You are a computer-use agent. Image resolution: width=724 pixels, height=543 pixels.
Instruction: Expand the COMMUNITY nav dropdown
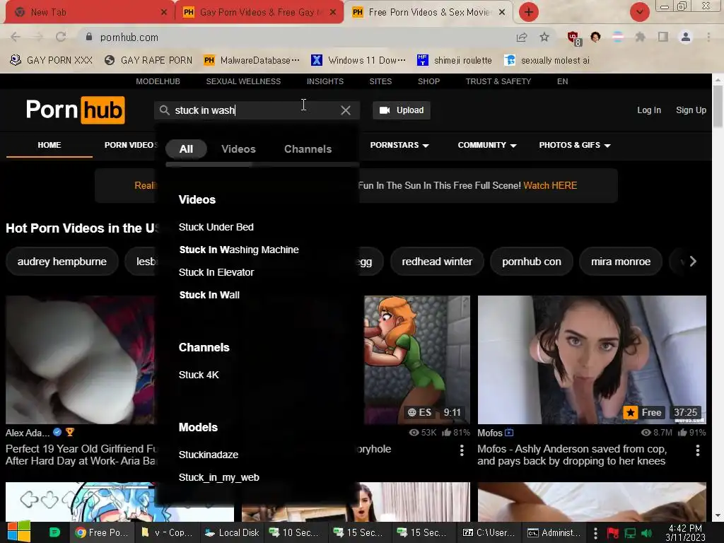click(x=486, y=145)
